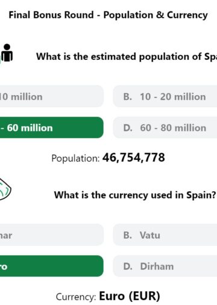Click the population figure 46,754,778
Screen dimensions: 217x305
(x=134, y=157)
